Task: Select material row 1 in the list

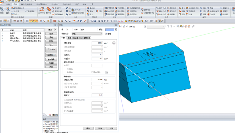Action: click(22, 33)
